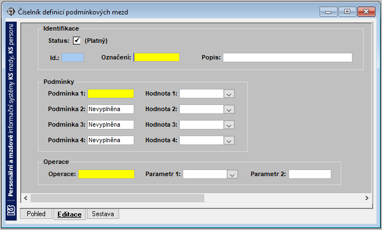Click the horizontal scrollbar thumb
Viewport: 382px width, 230px height.
pos(117,198)
